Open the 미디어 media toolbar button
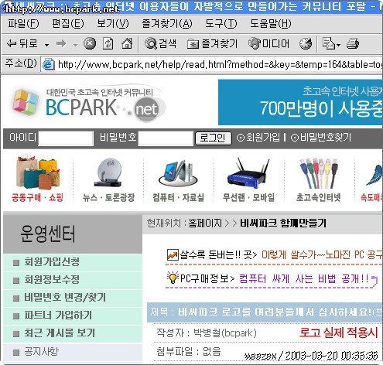Screen dimensions: 383x365 pyautogui.click(x=268, y=43)
